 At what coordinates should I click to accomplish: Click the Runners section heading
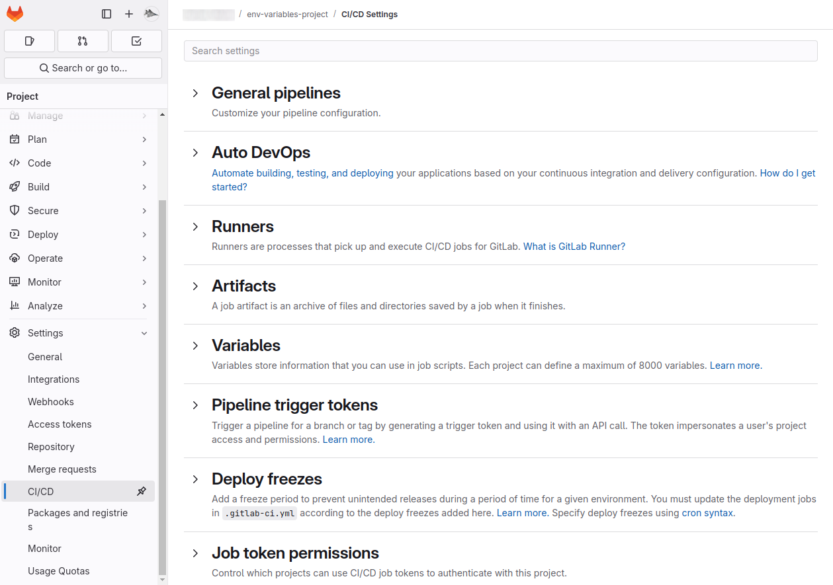(243, 227)
